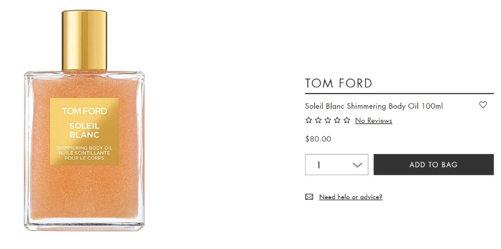Viewport: 501px width, 249px height.
Task: Click the gold Soleil Blanc bottle label
Action: coord(84,131)
